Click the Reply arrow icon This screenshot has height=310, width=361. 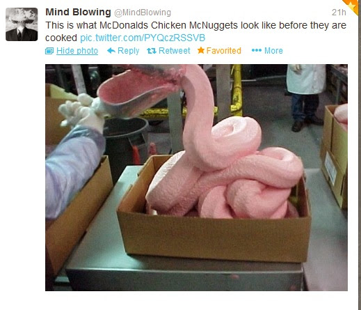coord(111,50)
